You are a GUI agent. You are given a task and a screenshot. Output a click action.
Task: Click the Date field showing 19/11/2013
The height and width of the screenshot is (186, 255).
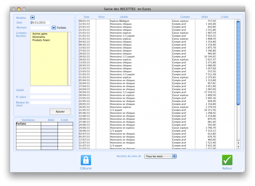point(40,23)
